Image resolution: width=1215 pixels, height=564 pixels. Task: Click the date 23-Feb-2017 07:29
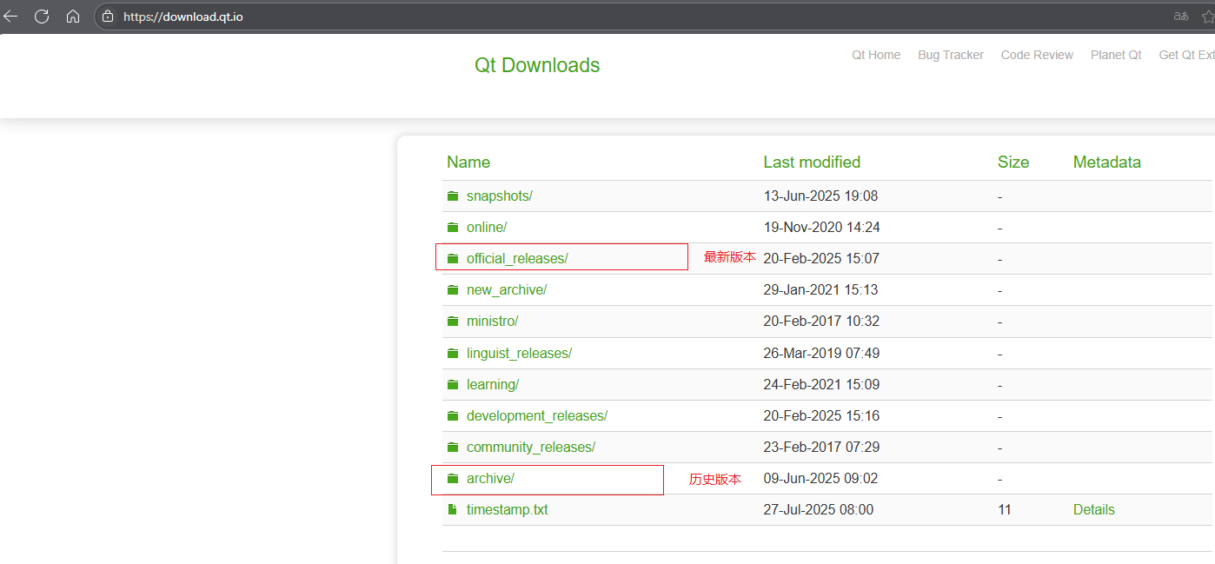pyautogui.click(x=821, y=448)
